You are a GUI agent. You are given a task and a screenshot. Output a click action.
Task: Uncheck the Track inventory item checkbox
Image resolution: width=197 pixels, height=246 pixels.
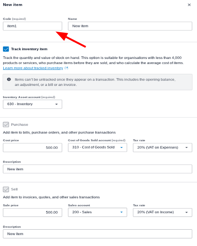[6, 49]
